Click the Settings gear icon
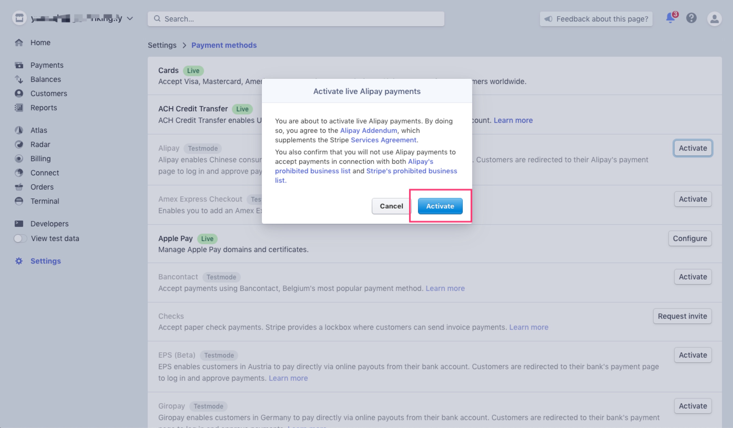 19,261
